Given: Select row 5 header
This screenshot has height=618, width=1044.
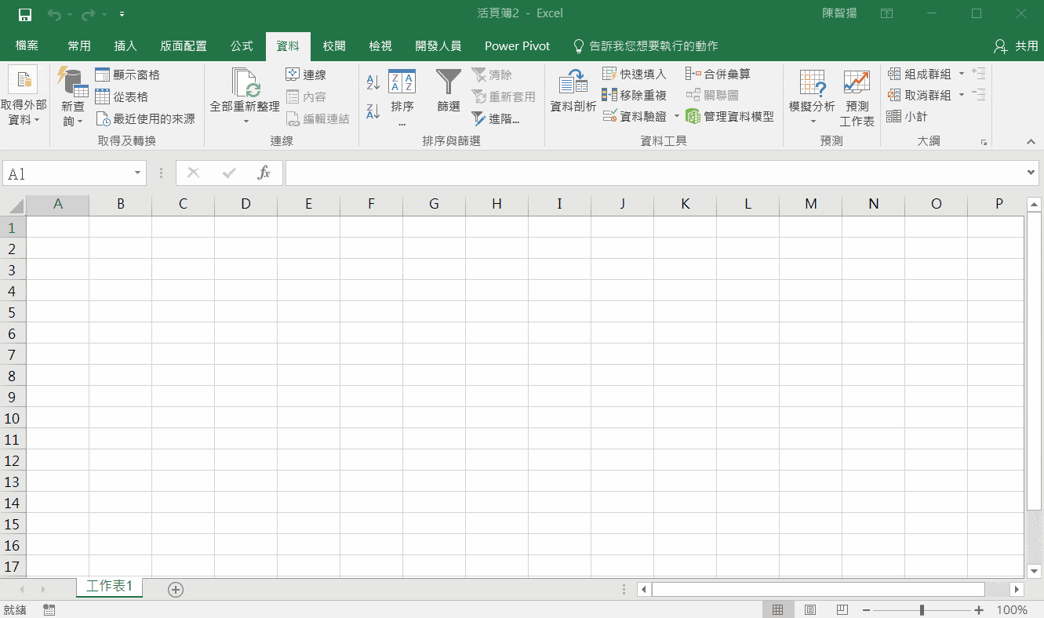Looking at the screenshot, I should point(13,312).
